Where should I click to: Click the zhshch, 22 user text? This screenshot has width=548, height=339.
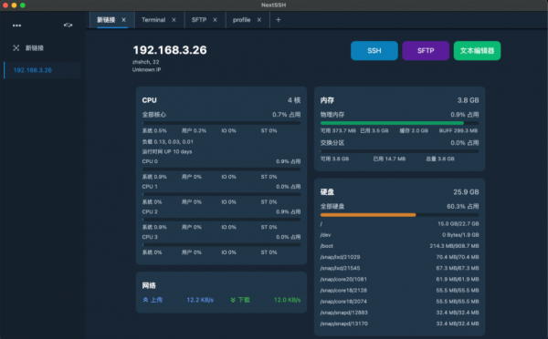(x=146, y=62)
